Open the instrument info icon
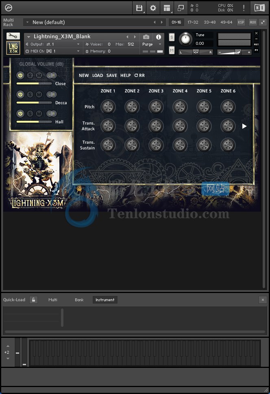This screenshot has height=394, width=270. (x=159, y=37)
